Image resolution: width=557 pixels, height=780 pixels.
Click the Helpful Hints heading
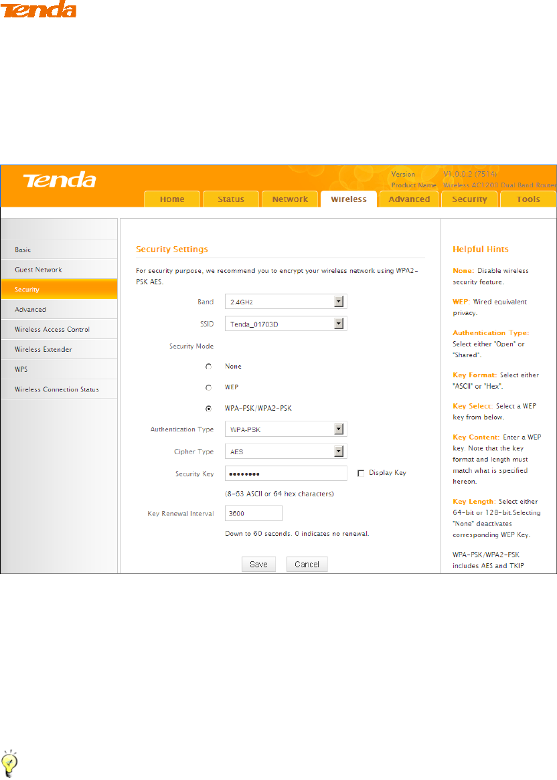pos(480,250)
